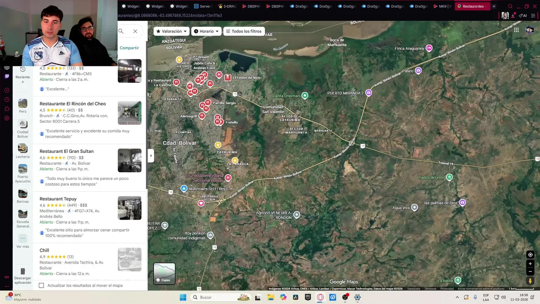Viewport: 540px width, 304px height.
Task: Open a new browser tab
Action: pyautogui.click(x=494, y=6)
